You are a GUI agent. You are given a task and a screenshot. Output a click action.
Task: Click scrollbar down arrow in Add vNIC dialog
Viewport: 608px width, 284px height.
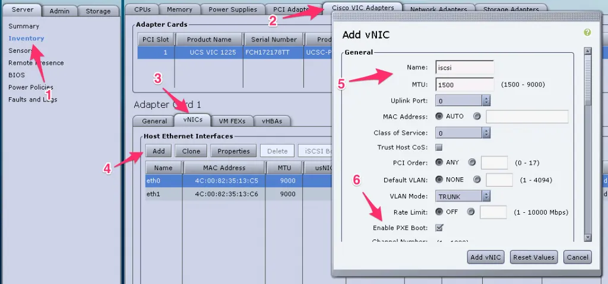pyautogui.click(x=588, y=237)
